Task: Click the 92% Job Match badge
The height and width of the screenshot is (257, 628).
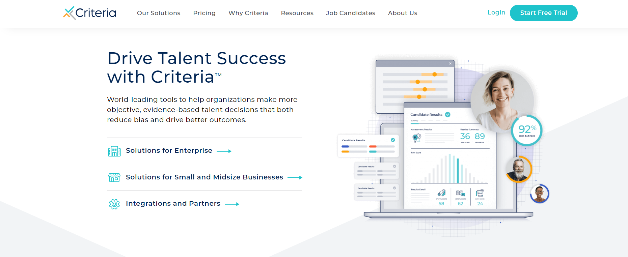Action: click(527, 131)
